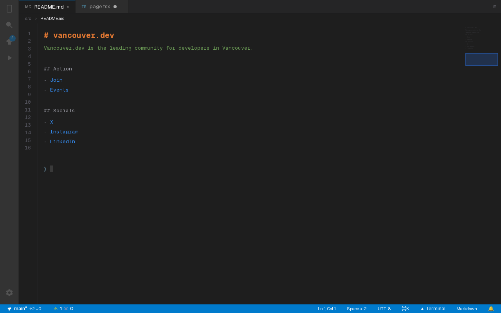Change indentation via Spaces: 2
501x313 pixels.
tap(357, 309)
